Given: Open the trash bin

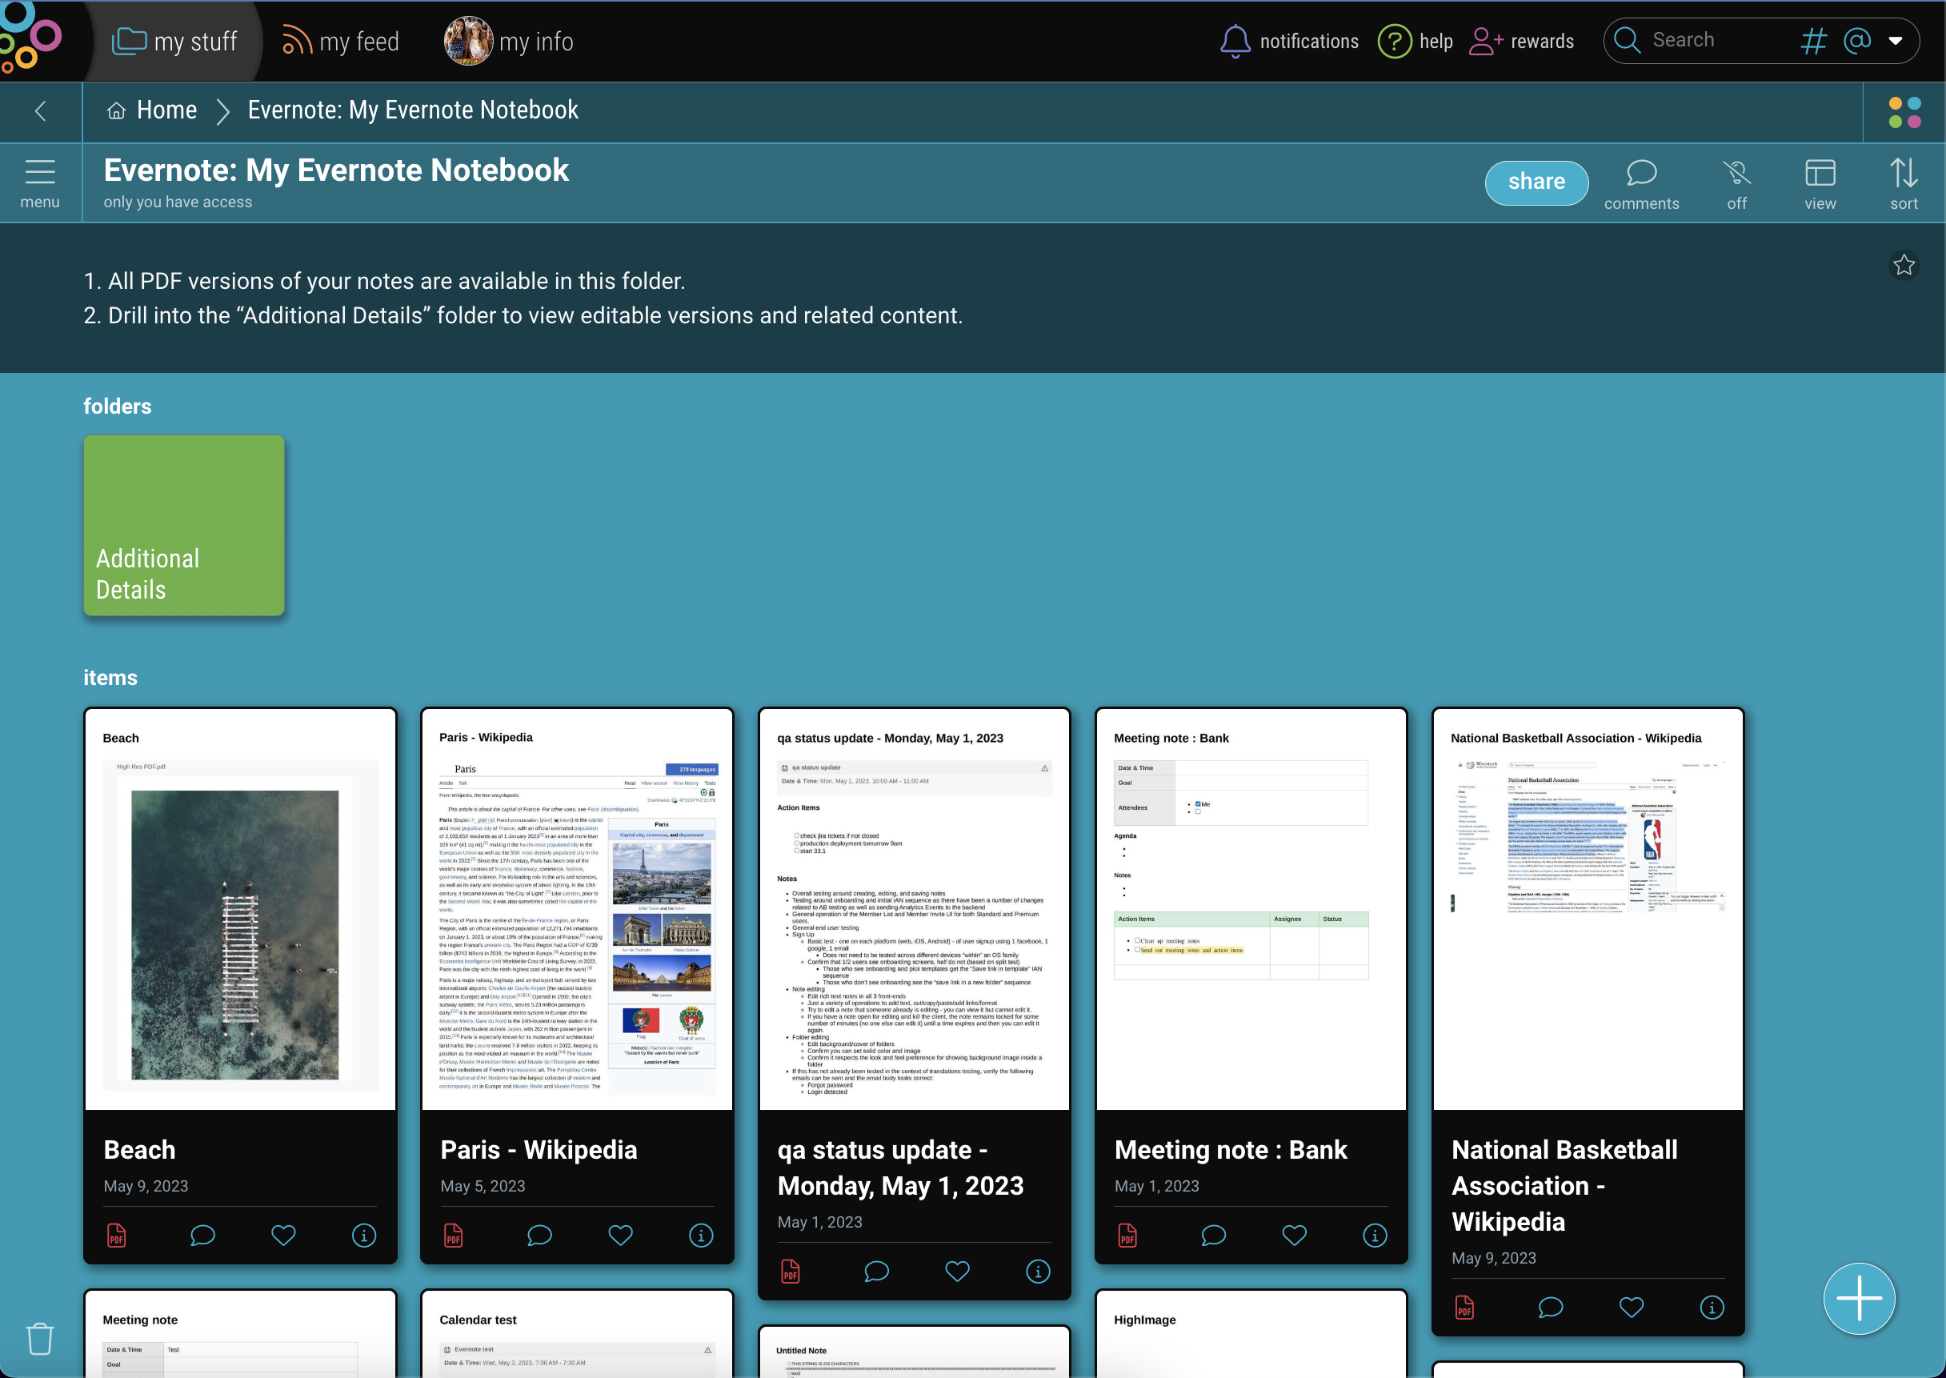Looking at the screenshot, I should 40,1338.
